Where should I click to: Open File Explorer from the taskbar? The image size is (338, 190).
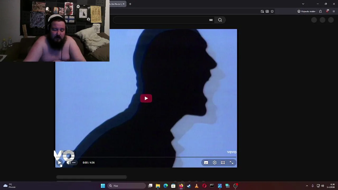tap(158, 186)
